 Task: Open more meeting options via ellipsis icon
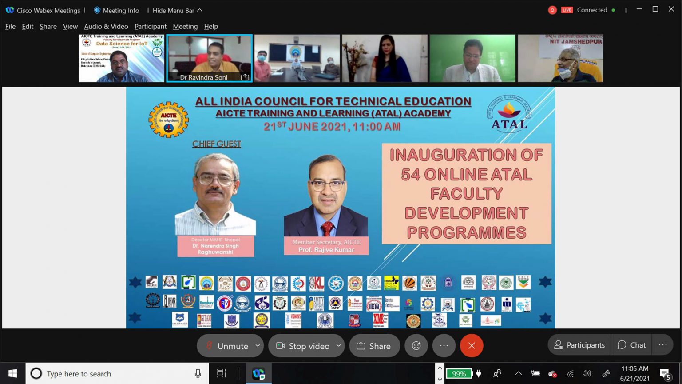pyautogui.click(x=444, y=345)
